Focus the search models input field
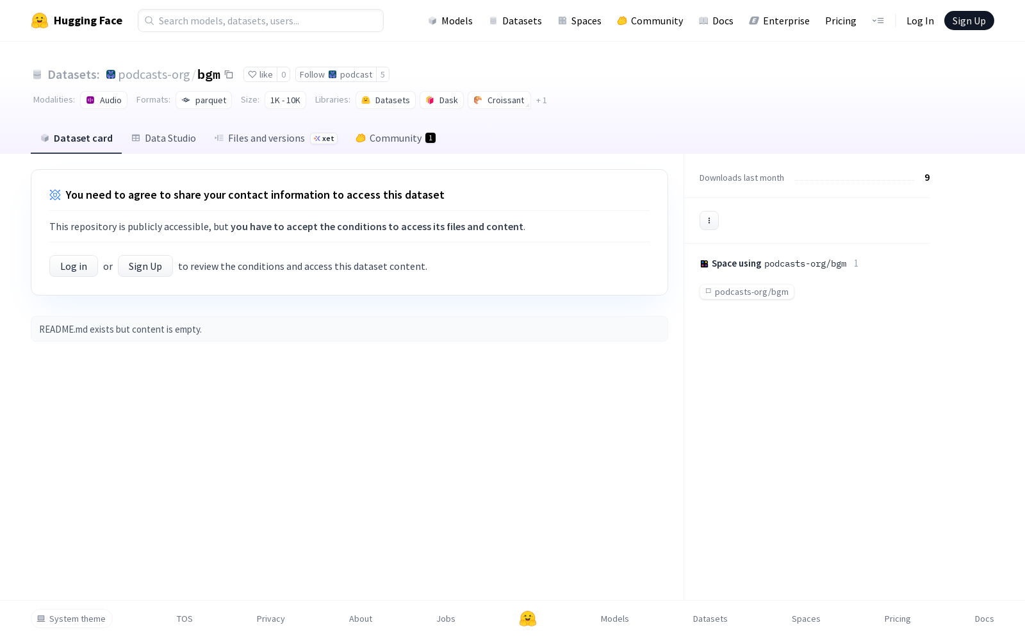The height and width of the screenshot is (641, 1025). (261, 21)
